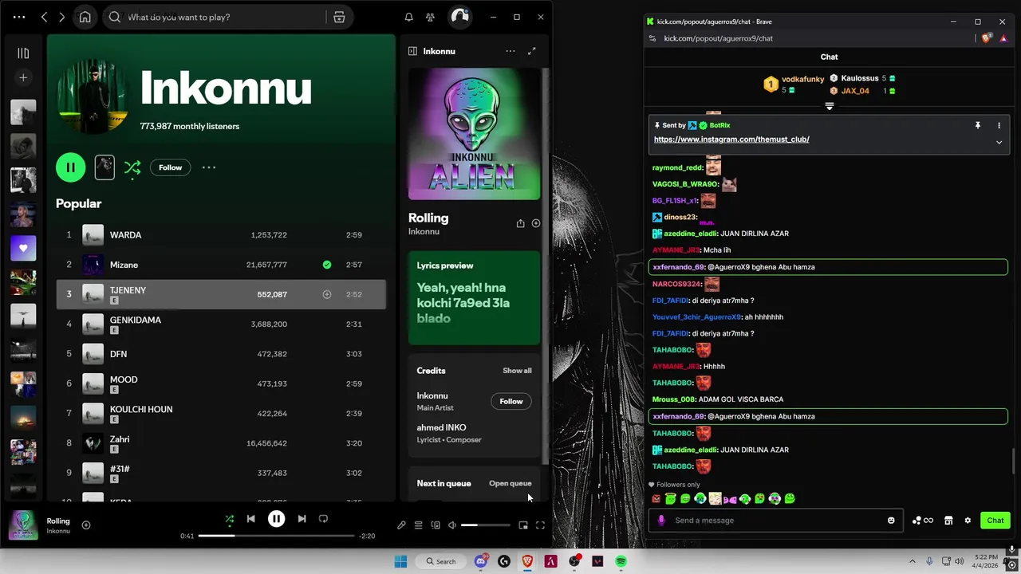
Task: Select GENKIDAMA track row
Action: tap(221, 324)
